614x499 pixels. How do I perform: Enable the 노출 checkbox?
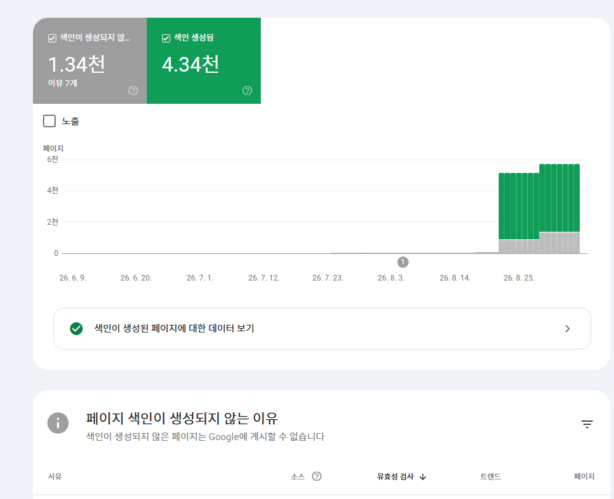pyautogui.click(x=49, y=121)
